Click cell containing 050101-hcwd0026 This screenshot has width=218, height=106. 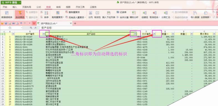(30, 104)
